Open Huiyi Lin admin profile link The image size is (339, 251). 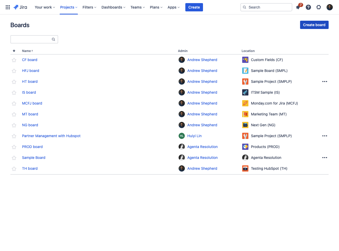[x=194, y=136]
